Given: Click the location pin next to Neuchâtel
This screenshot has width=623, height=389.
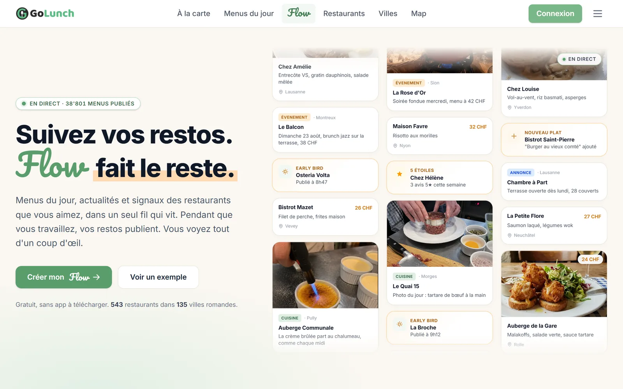Looking at the screenshot, I should click(510, 235).
